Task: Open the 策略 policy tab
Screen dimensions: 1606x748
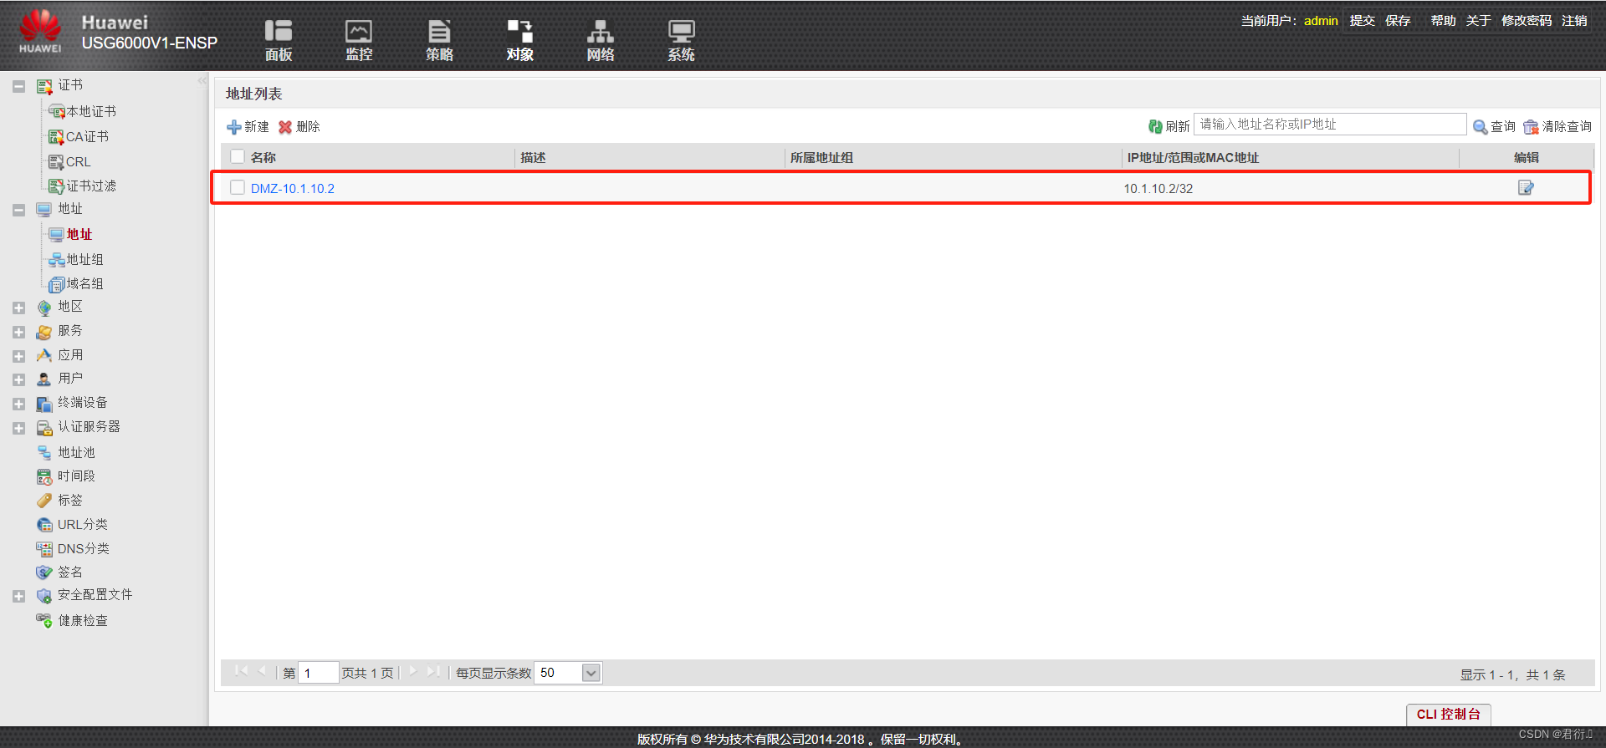Action: pyautogui.click(x=439, y=40)
